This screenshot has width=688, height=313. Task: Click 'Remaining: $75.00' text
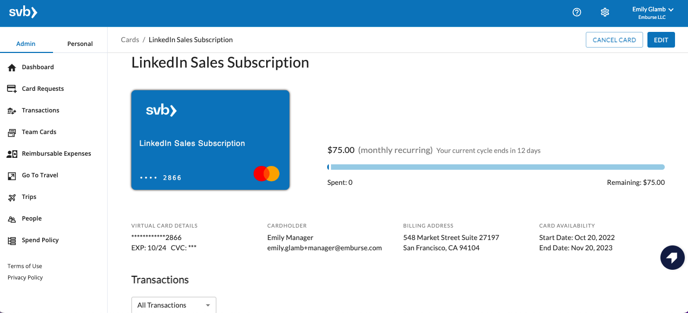[636, 183]
